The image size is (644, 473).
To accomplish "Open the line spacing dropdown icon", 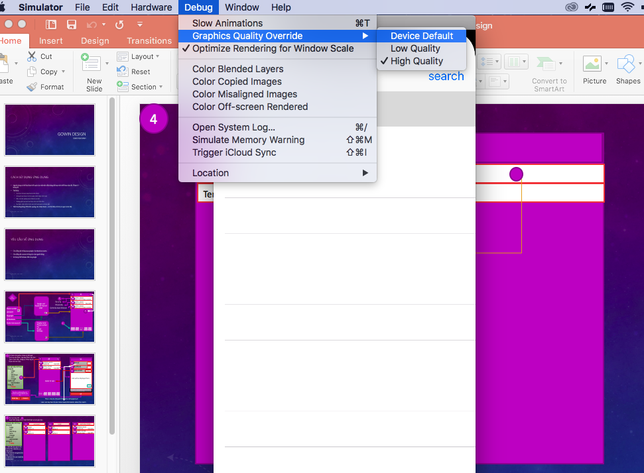I will (x=489, y=62).
